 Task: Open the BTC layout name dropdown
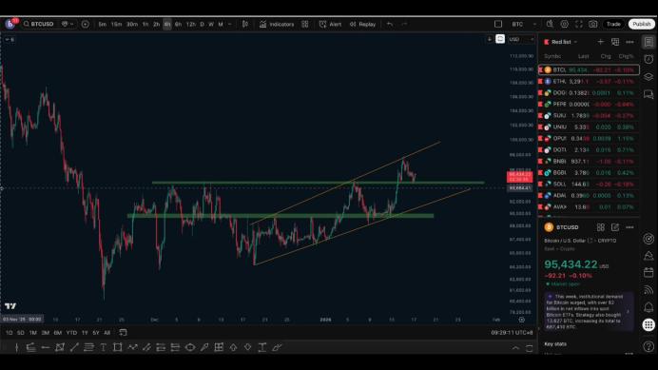click(x=523, y=25)
